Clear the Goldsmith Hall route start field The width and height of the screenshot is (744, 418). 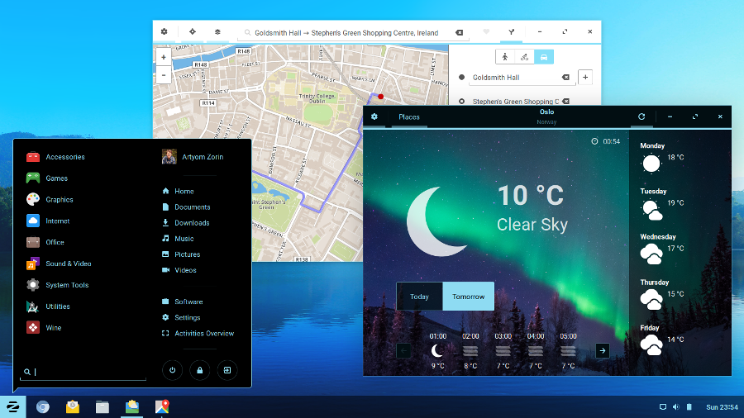pos(565,77)
